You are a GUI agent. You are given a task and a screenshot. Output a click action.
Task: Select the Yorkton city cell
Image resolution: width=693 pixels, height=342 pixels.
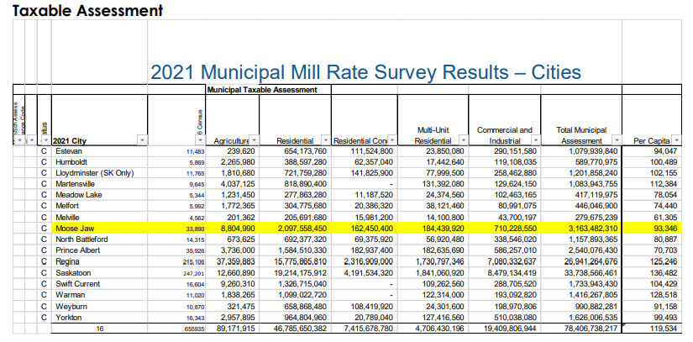tap(99, 318)
